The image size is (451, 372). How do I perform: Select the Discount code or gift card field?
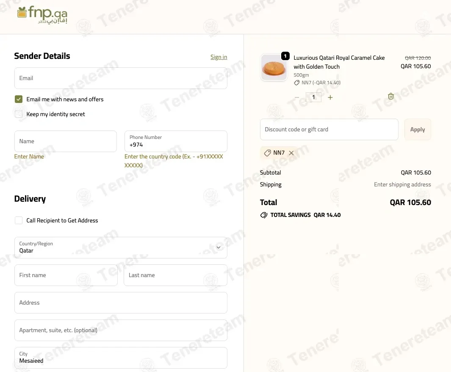(x=329, y=130)
